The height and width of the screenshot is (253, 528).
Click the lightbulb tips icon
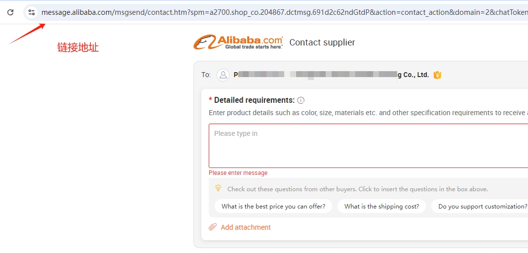[x=218, y=188]
